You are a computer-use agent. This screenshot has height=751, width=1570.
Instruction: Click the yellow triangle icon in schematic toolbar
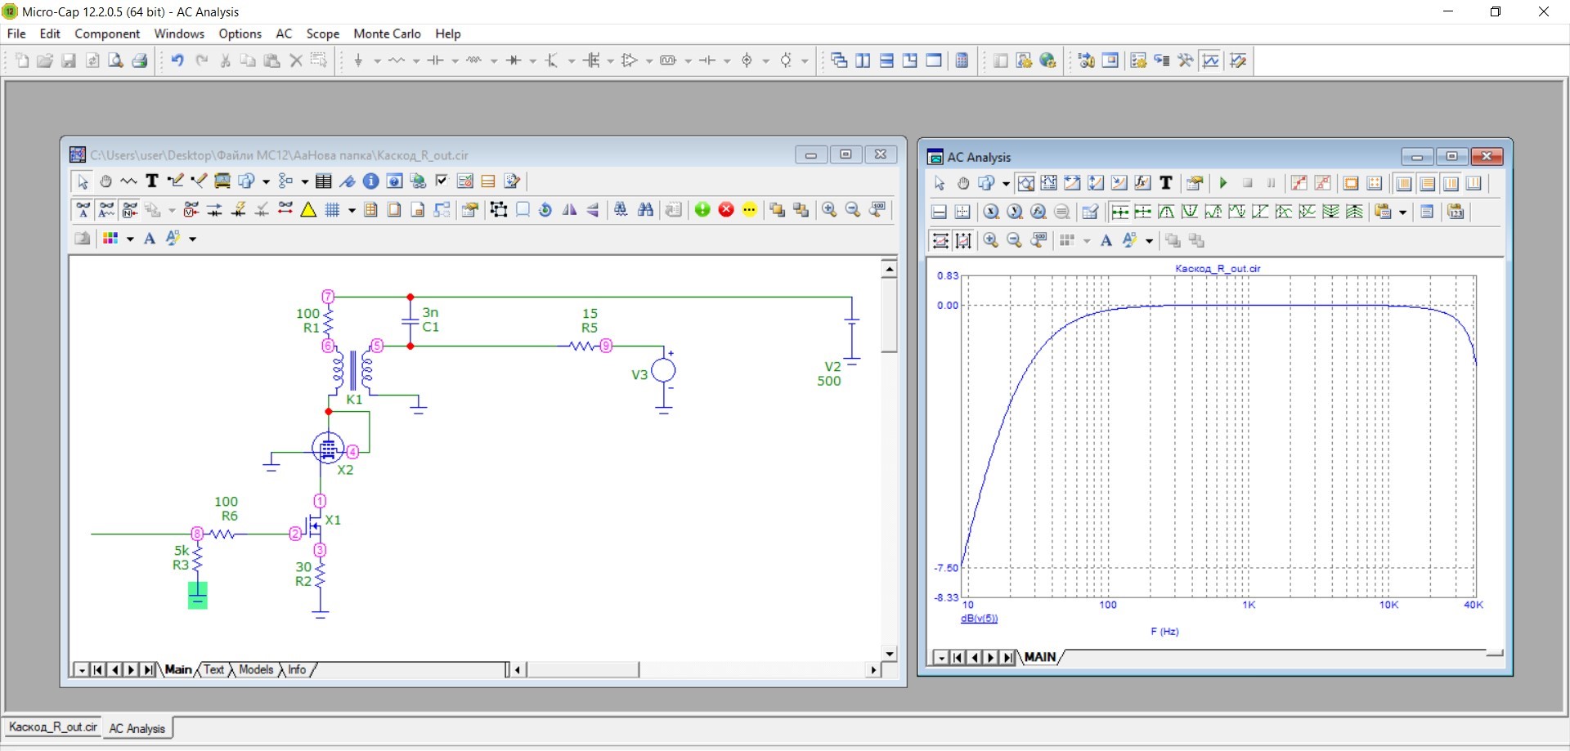point(308,210)
